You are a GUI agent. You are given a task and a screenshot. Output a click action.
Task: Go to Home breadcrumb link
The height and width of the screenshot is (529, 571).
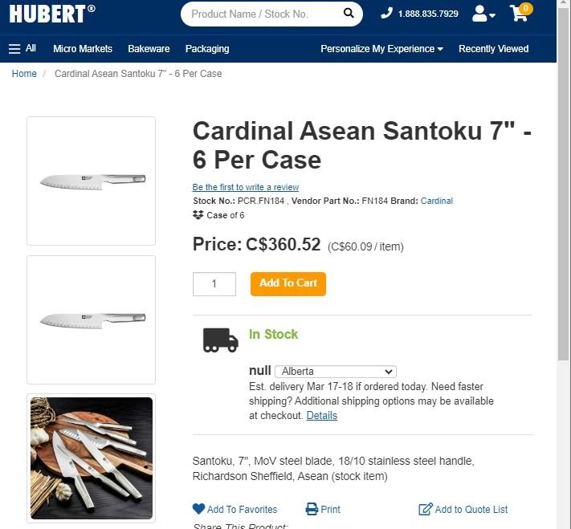[24, 74]
